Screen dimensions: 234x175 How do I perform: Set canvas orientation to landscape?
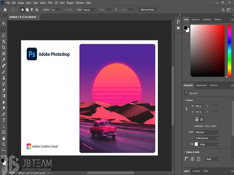[x=202, y=119]
